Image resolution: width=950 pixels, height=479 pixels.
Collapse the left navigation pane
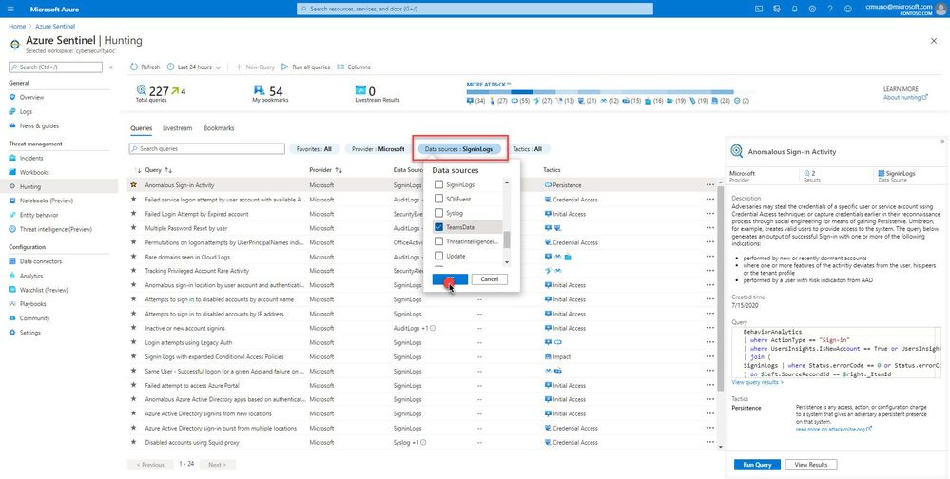tap(111, 67)
